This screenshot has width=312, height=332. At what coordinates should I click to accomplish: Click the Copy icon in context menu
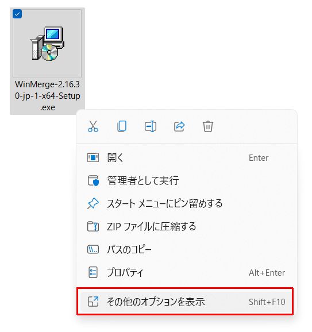122,126
